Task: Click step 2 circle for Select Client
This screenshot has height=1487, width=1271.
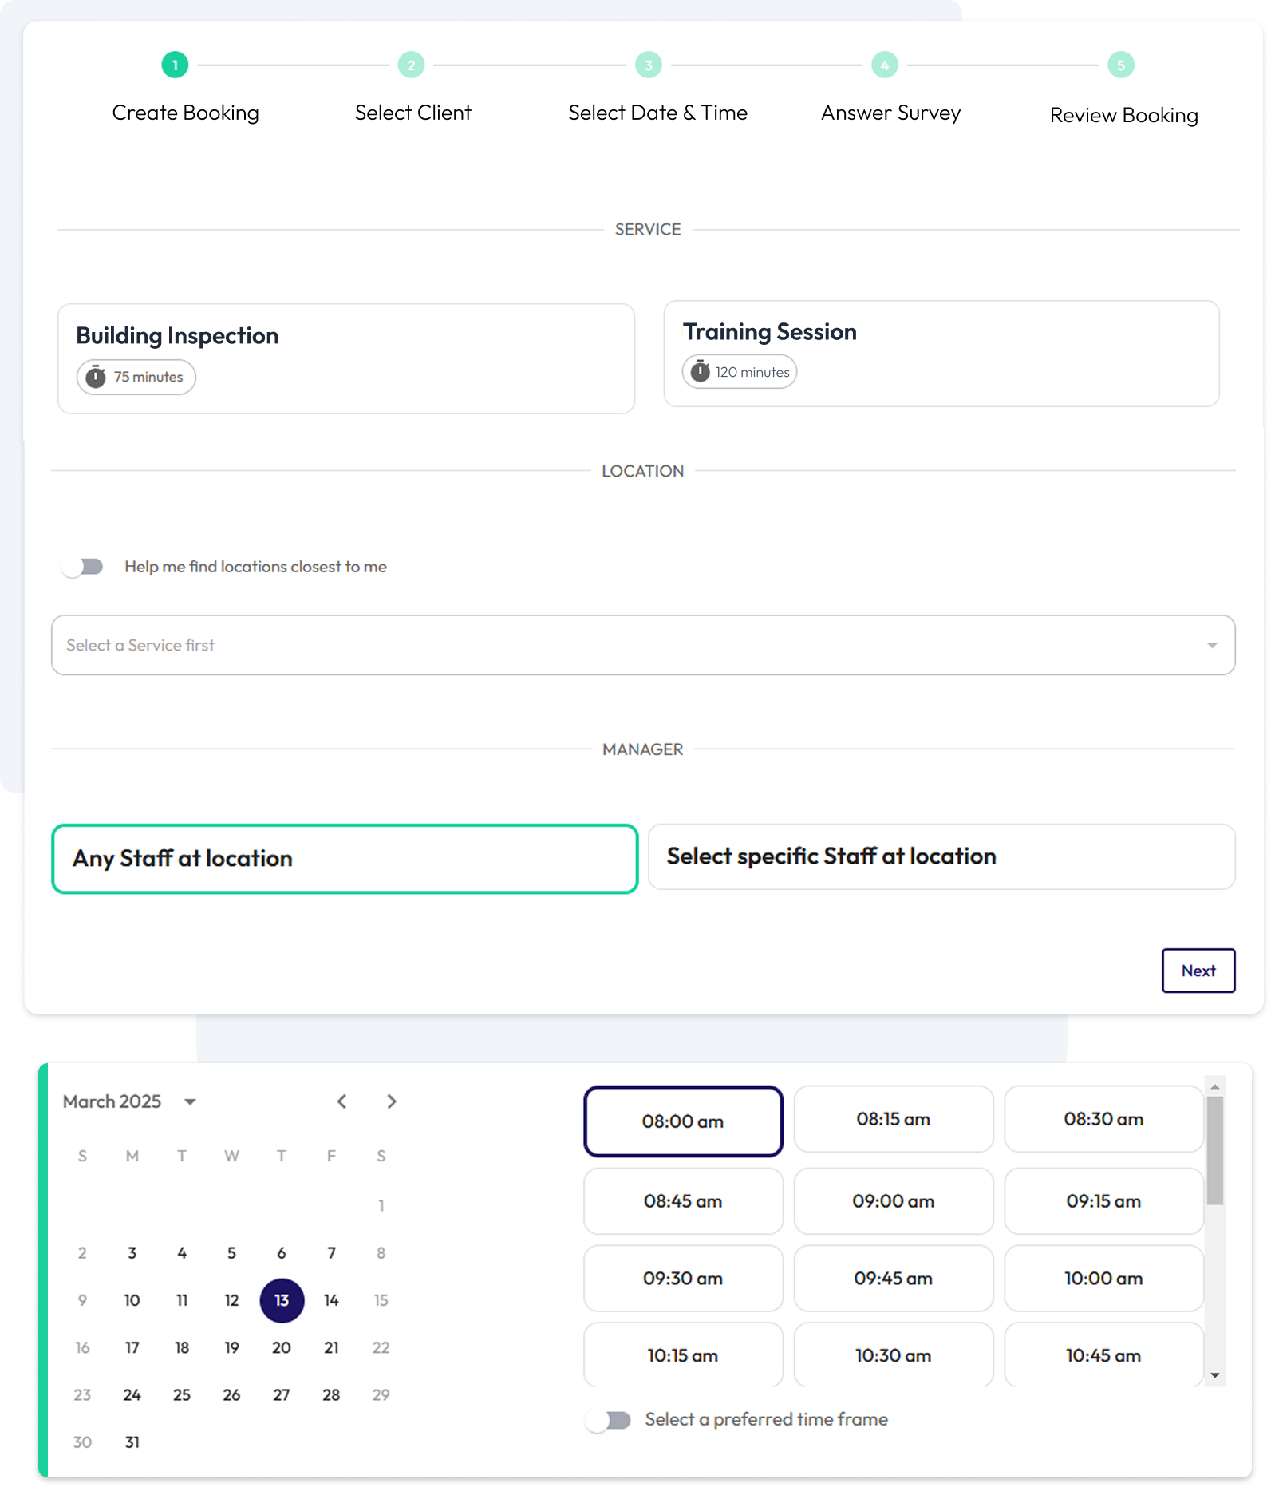Action: [x=411, y=65]
